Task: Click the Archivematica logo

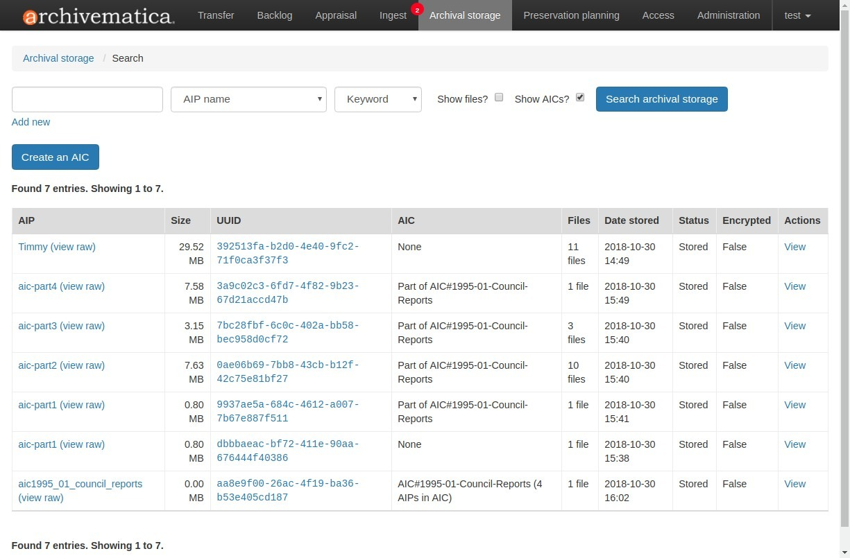Action: pyautogui.click(x=99, y=16)
